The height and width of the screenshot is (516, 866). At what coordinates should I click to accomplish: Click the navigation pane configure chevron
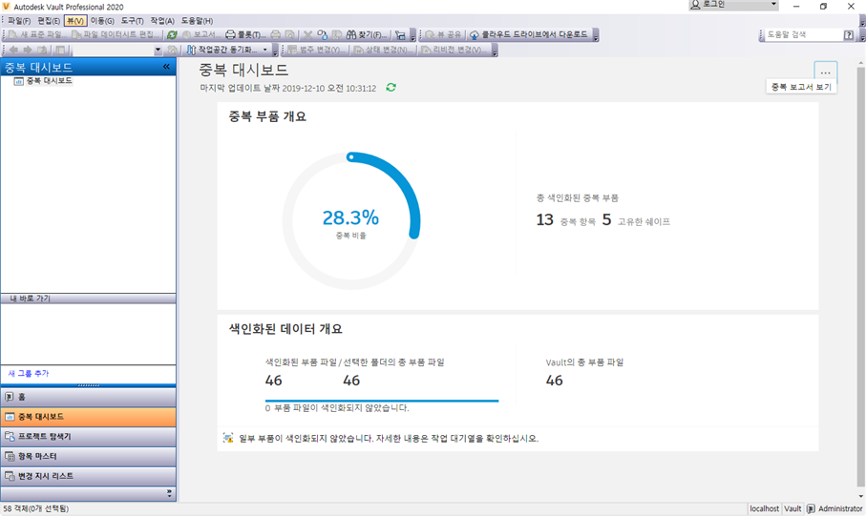coord(169,493)
